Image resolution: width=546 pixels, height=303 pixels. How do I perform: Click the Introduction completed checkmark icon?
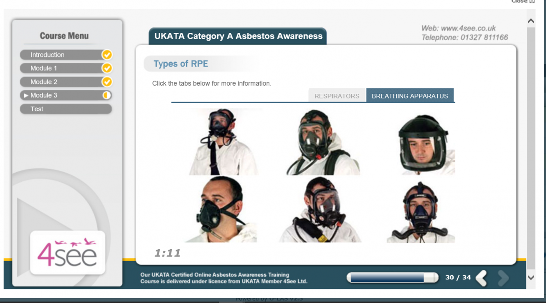(x=107, y=55)
